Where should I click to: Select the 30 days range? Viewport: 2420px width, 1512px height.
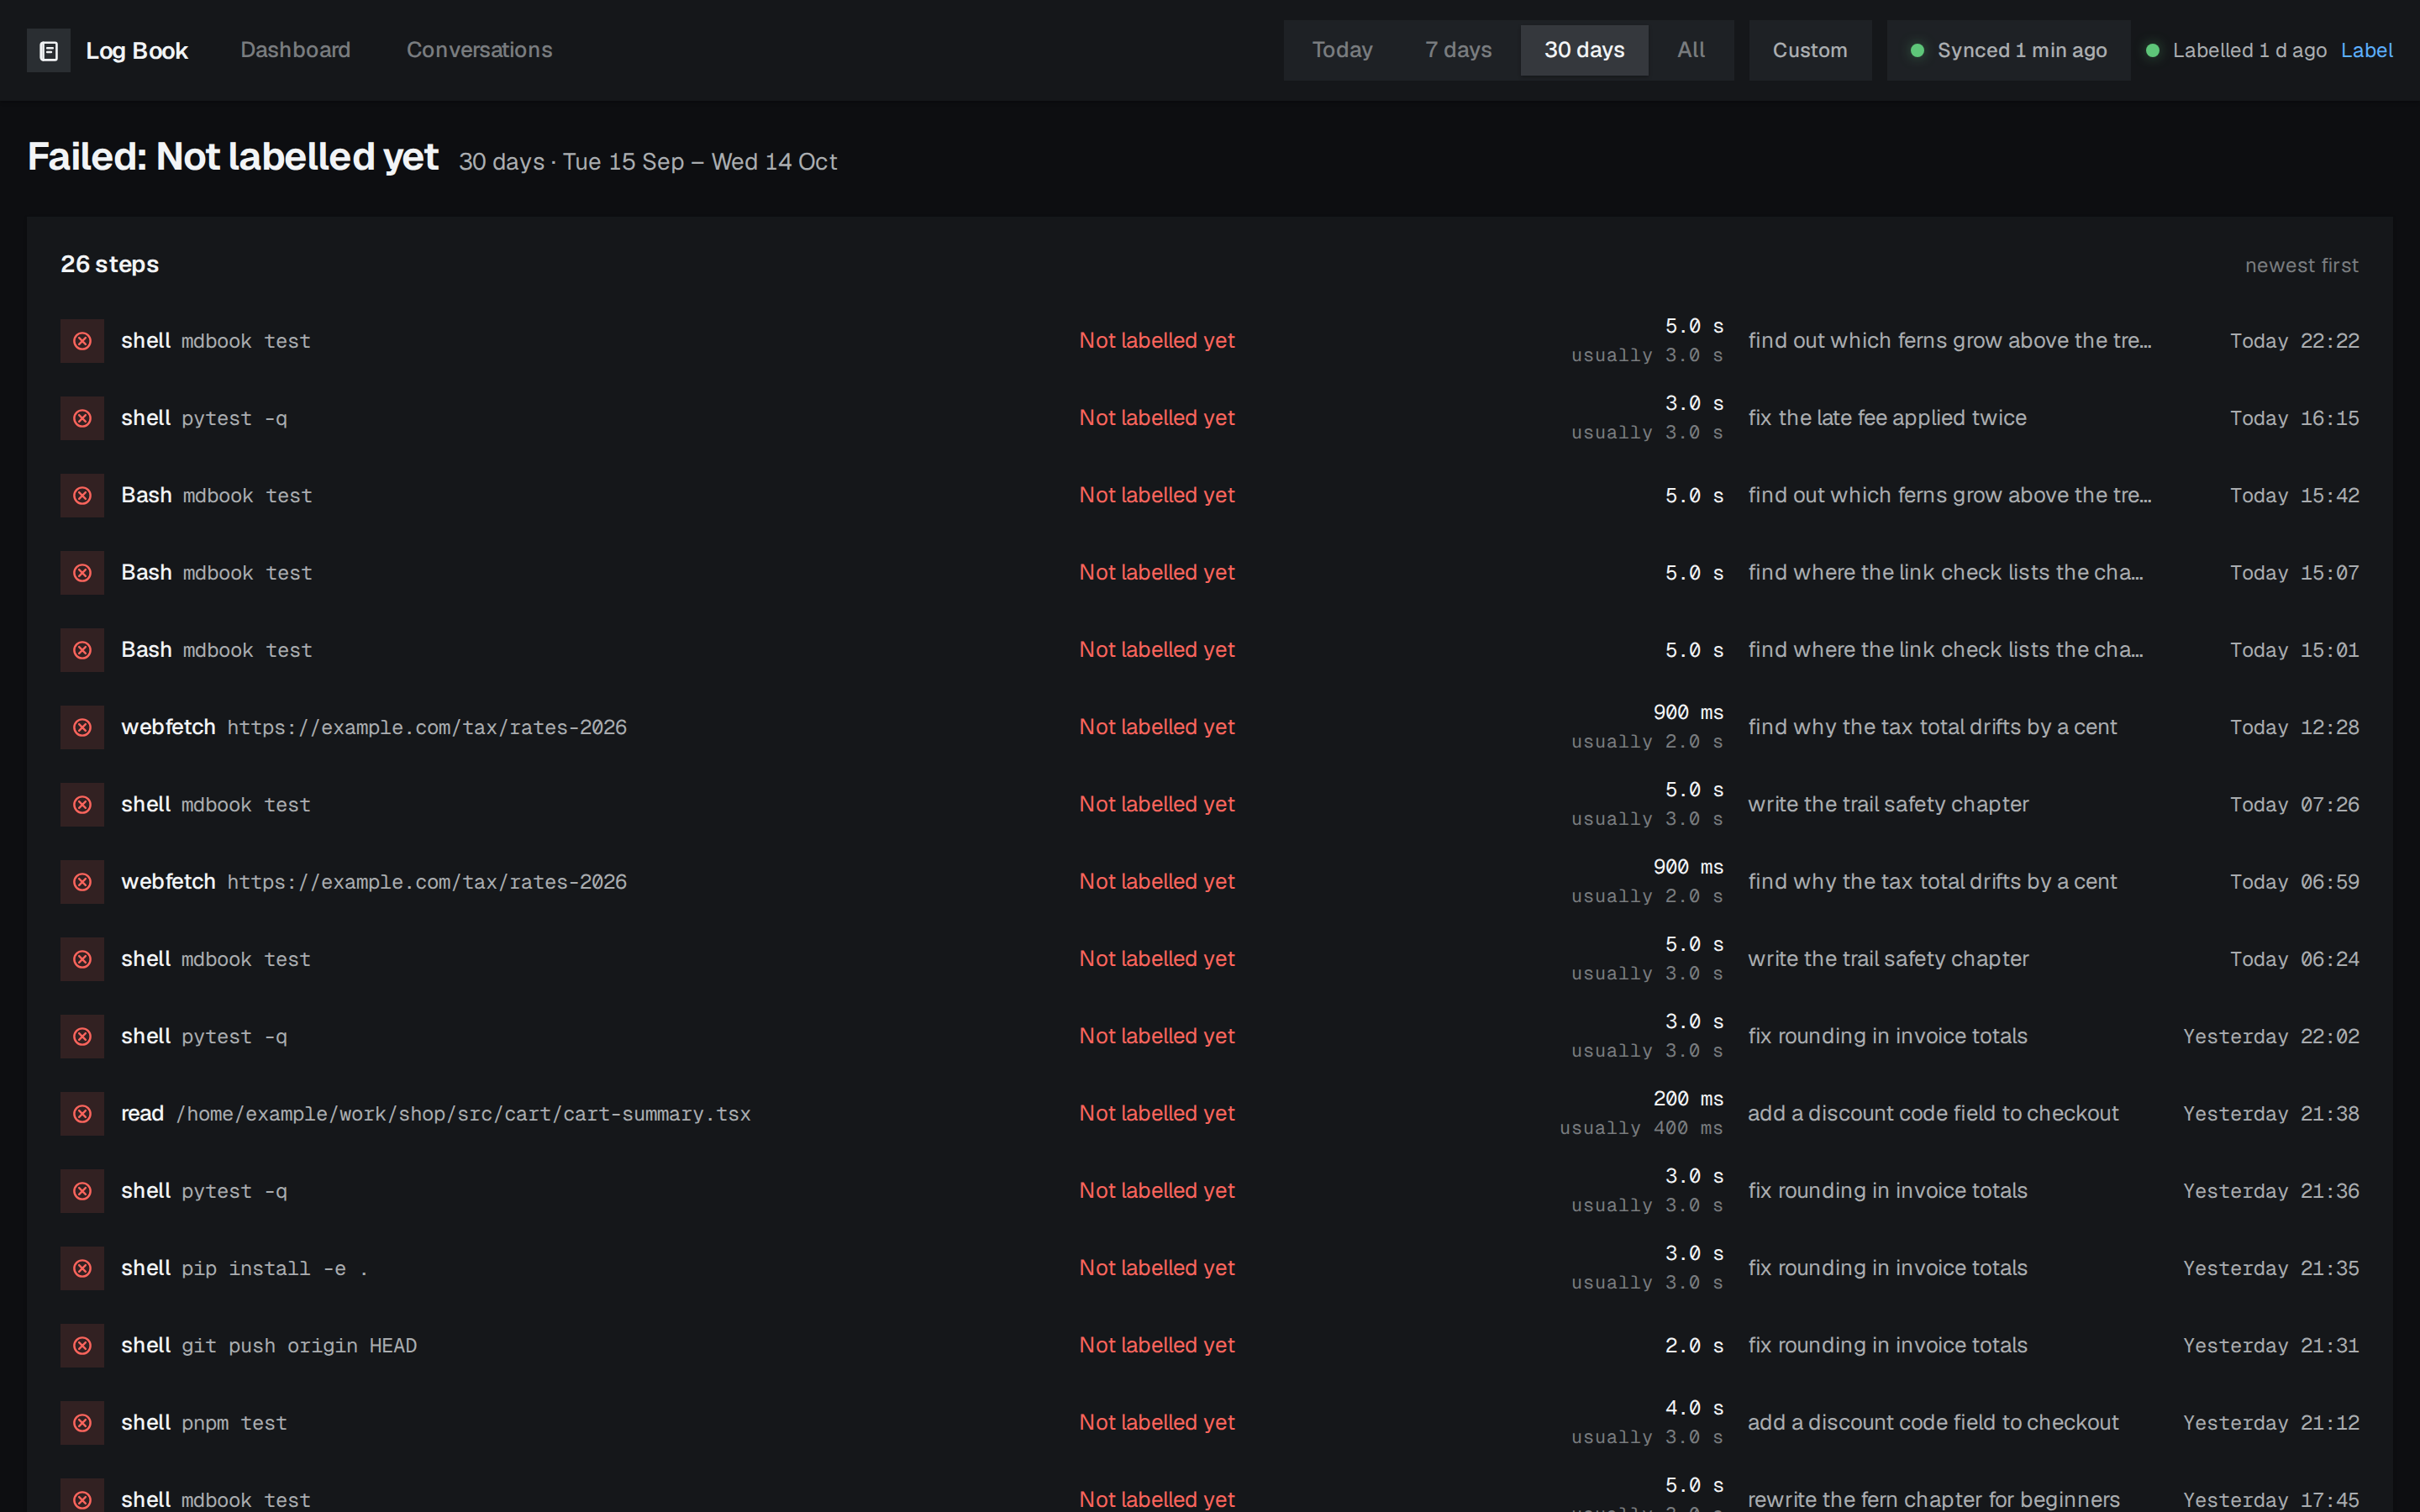[1584, 50]
